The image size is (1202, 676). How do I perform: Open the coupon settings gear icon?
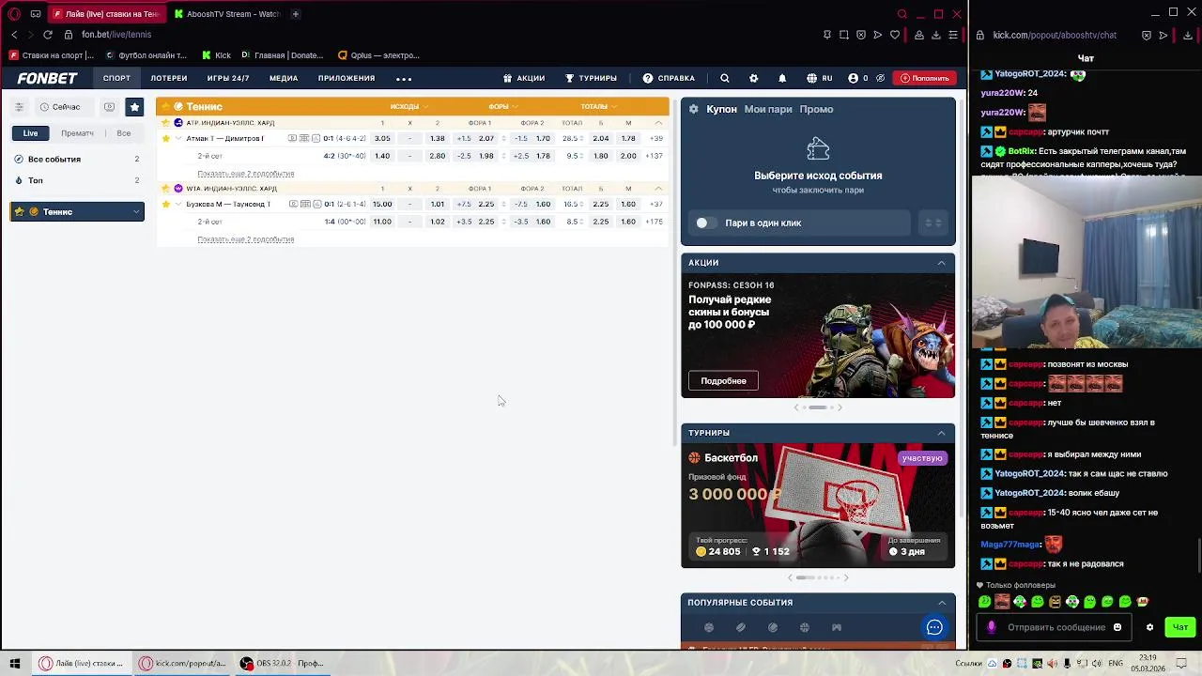point(694,110)
